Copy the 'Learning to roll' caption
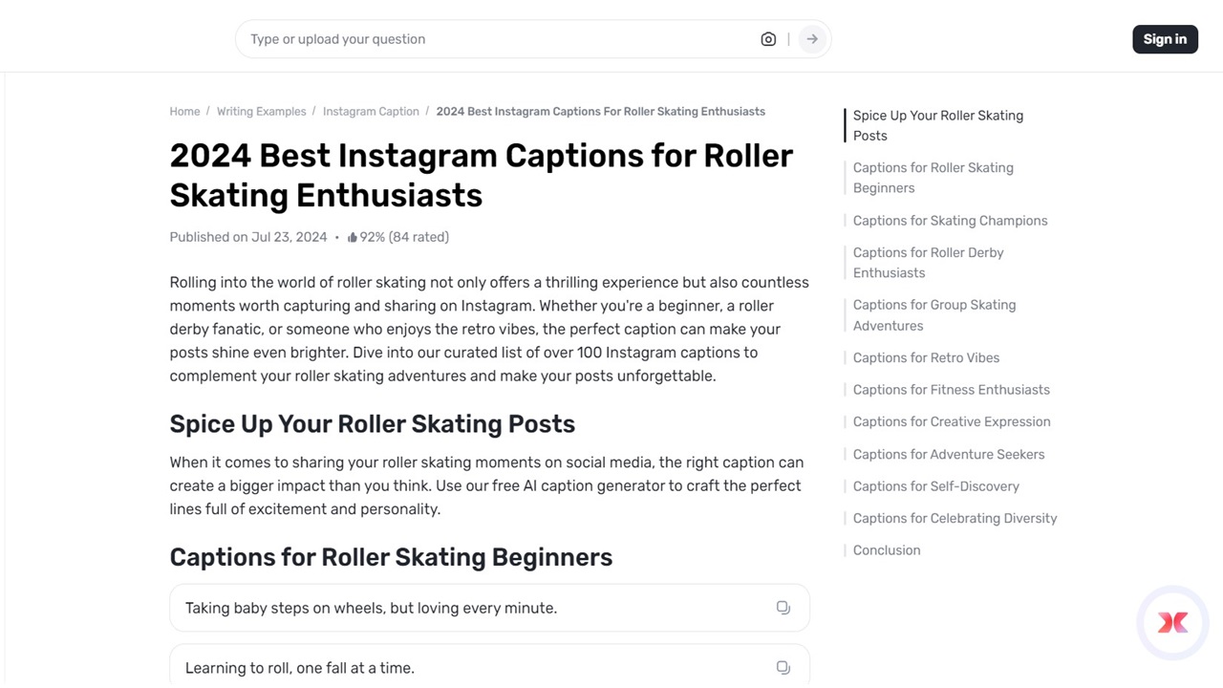This screenshot has height=688, width=1223. [x=783, y=667]
